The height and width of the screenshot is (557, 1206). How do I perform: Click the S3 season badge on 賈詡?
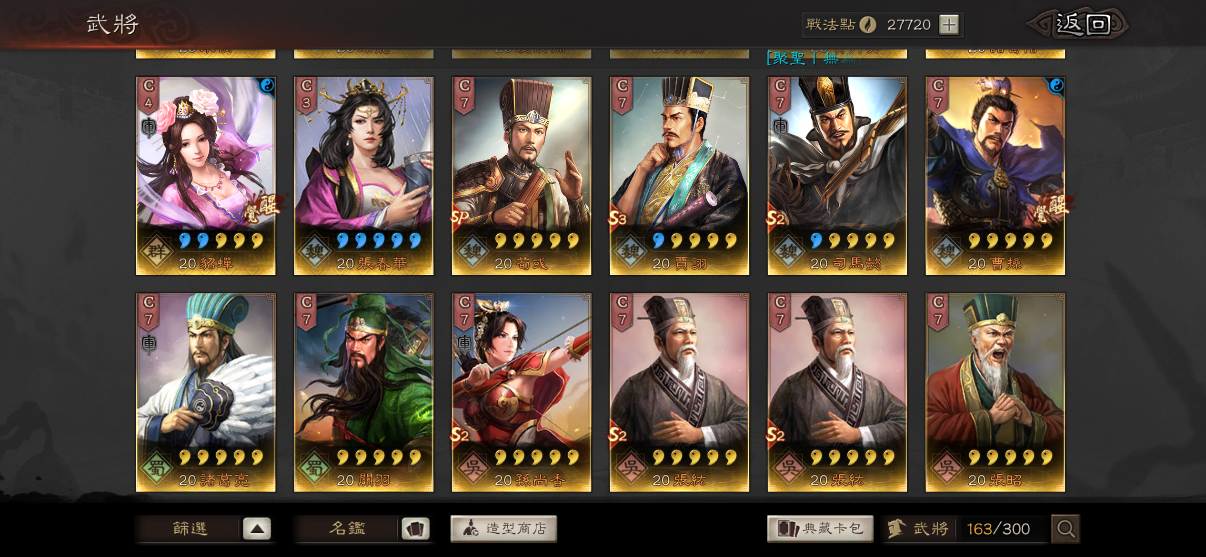(x=617, y=218)
